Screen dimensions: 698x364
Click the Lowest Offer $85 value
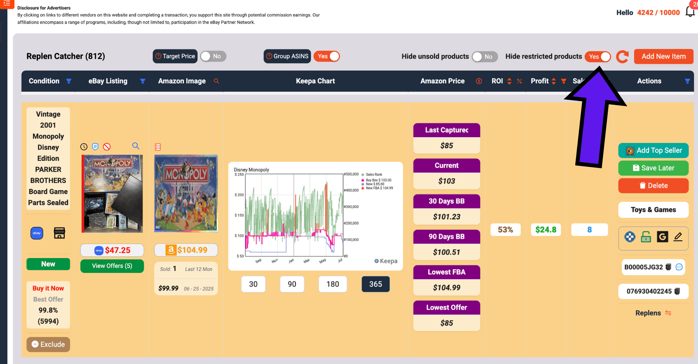click(x=446, y=323)
